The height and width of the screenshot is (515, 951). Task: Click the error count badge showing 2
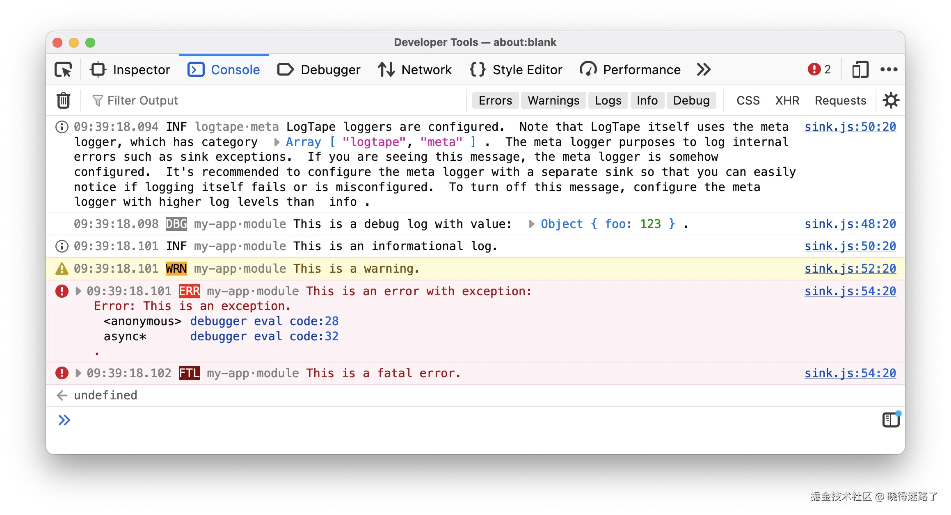818,69
